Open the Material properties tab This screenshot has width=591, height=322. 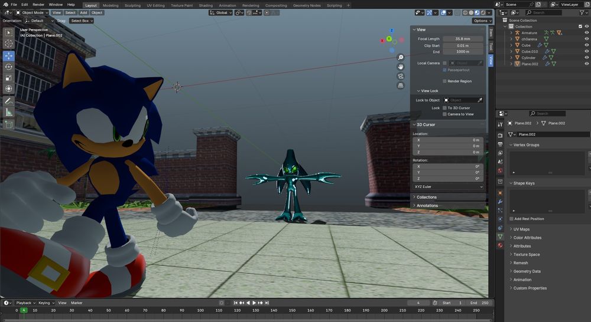pos(500,245)
